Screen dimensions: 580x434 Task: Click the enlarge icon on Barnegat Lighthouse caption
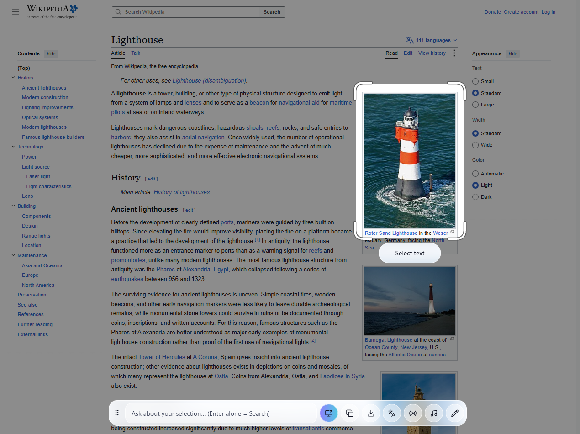[452, 339]
